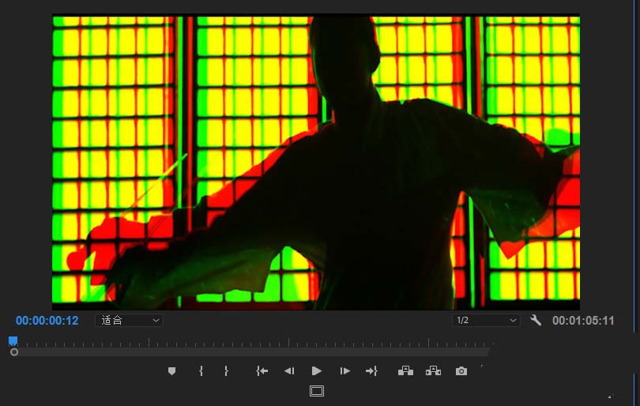Step back one frame
The height and width of the screenshot is (406, 640).
click(x=289, y=371)
